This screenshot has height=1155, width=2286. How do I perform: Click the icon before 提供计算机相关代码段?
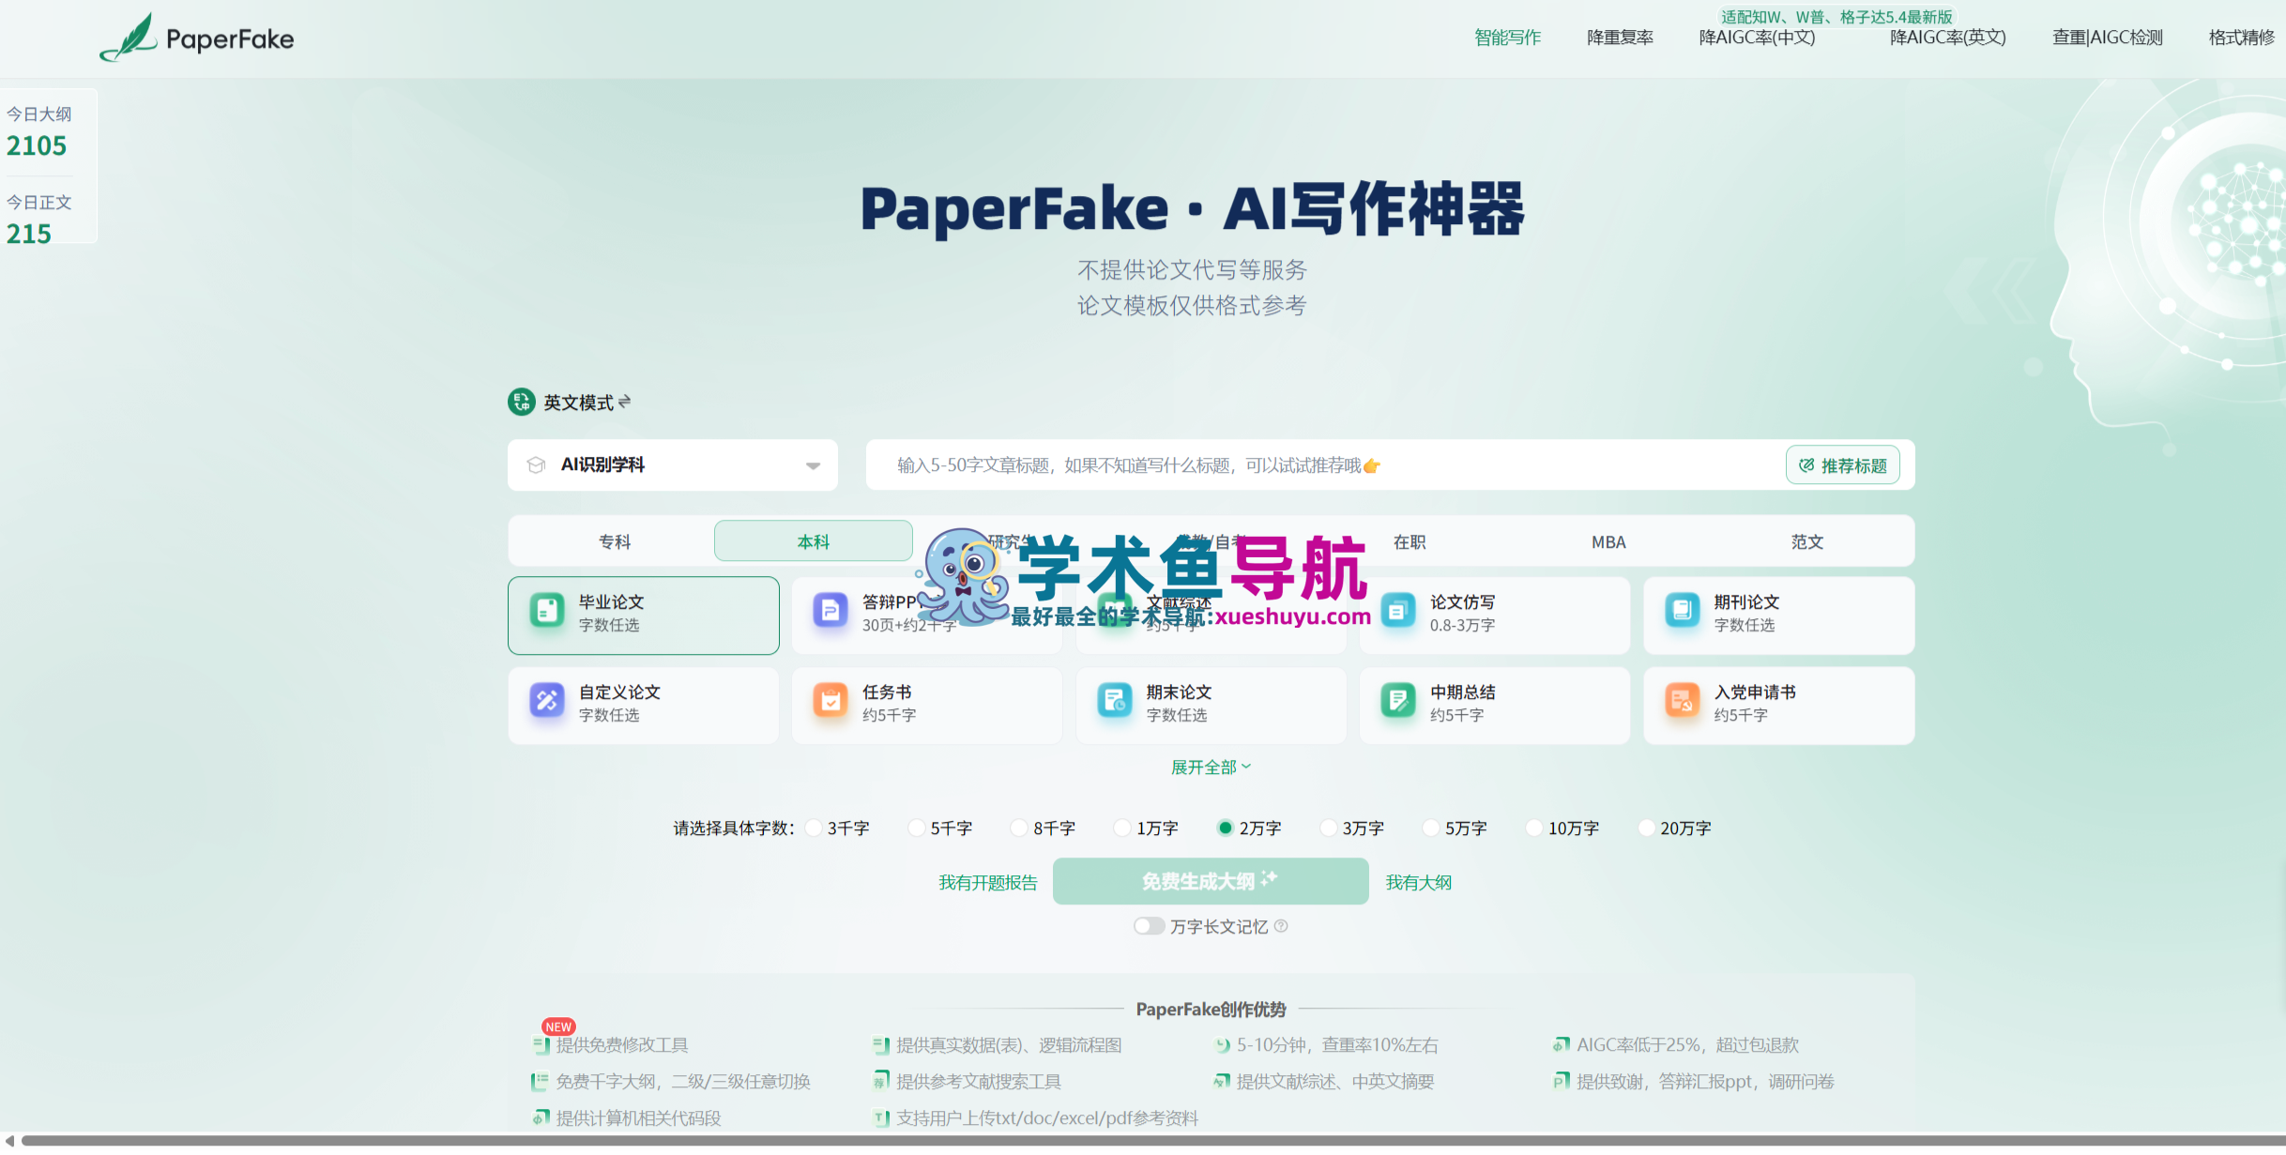(x=541, y=1118)
